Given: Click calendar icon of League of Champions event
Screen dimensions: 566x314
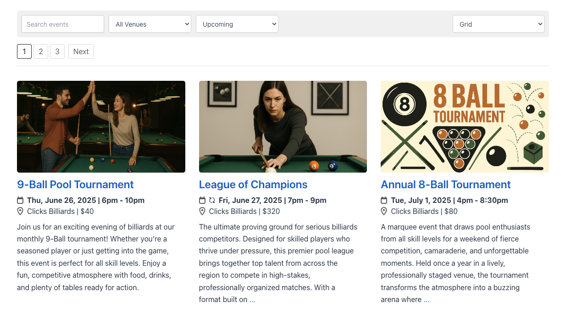Looking at the screenshot, I should pyautogui.click(x=202, y=200).
